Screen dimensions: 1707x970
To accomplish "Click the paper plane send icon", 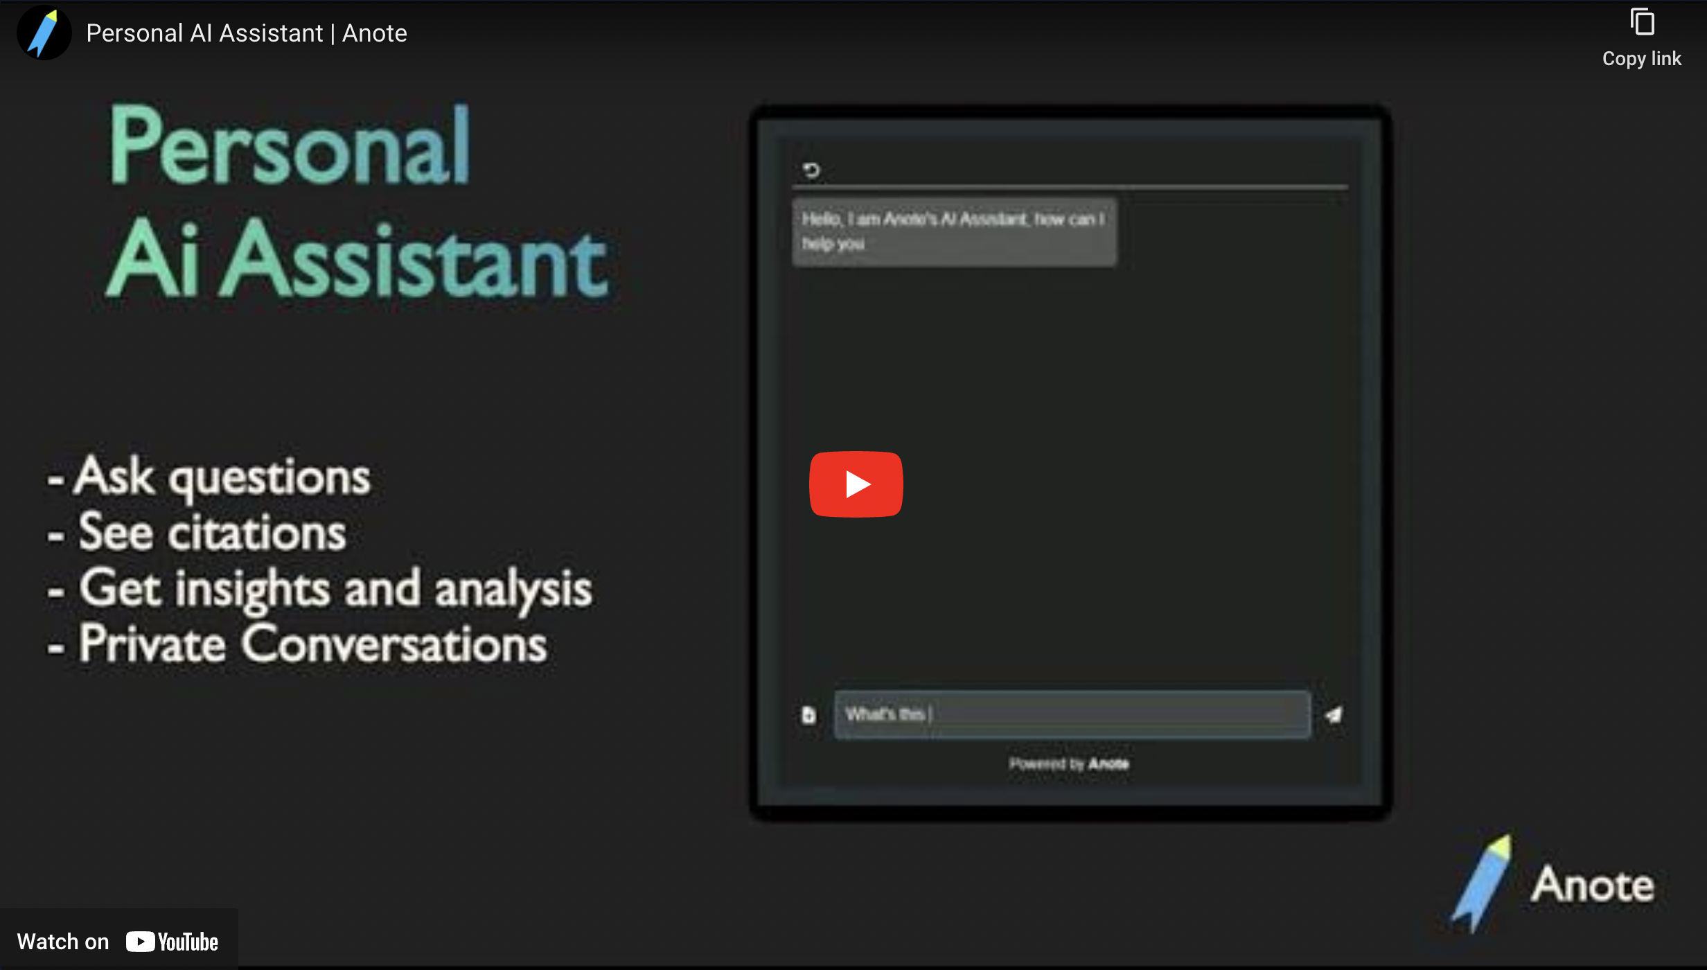I will (1334, 714).
